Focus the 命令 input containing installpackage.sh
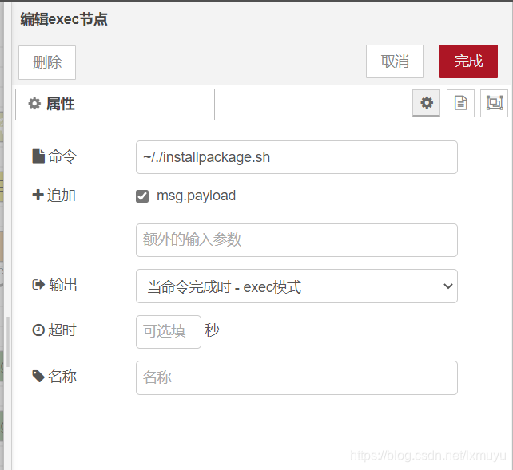This screenshot has height=470, width=513. click(x=296, y=157)
